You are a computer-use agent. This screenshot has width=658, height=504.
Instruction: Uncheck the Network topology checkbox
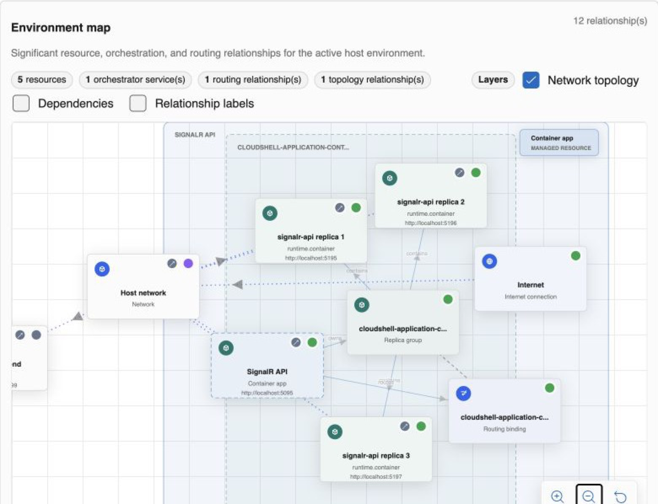(x=531, y=80)
